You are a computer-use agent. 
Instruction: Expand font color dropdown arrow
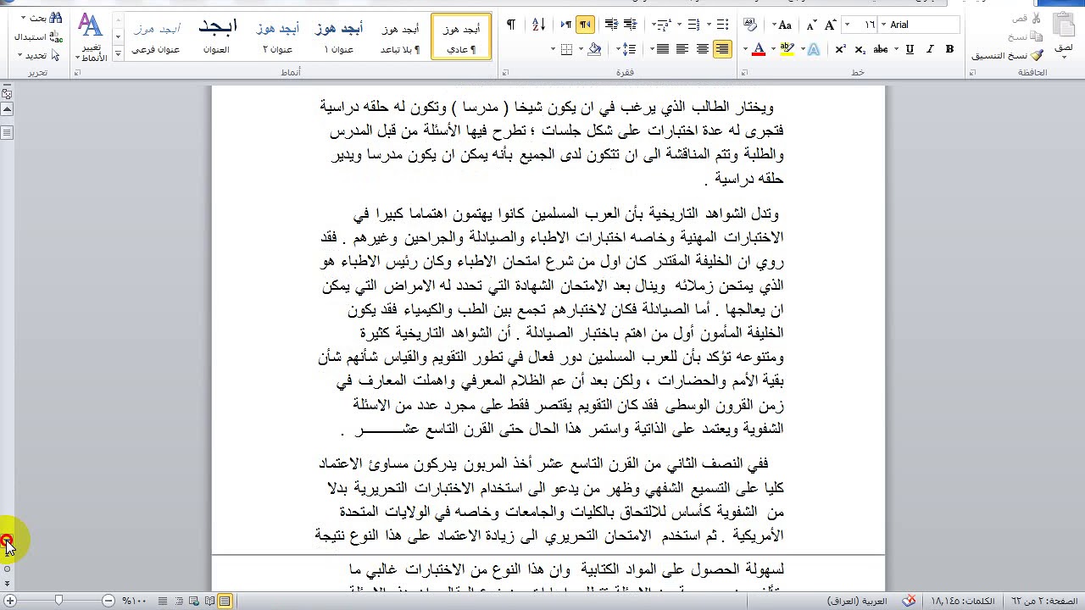pyautogui.click(x=745, y=49)
